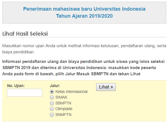Click the 'Olimpiade' option label text
The width and height of the screenshot is (168, 123).
(64, 109)
